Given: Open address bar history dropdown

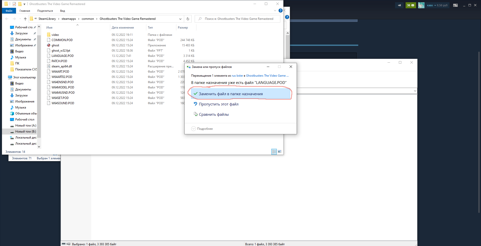Looking at the screenshot, I should (x=180, y=19).
